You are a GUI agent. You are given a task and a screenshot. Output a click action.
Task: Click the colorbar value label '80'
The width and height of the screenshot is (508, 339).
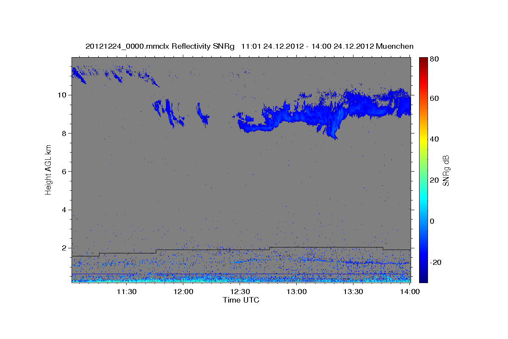click(x=434, y=59)
